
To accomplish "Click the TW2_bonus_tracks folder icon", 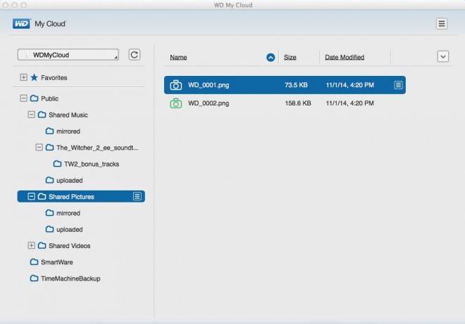I will pos(58,164).
